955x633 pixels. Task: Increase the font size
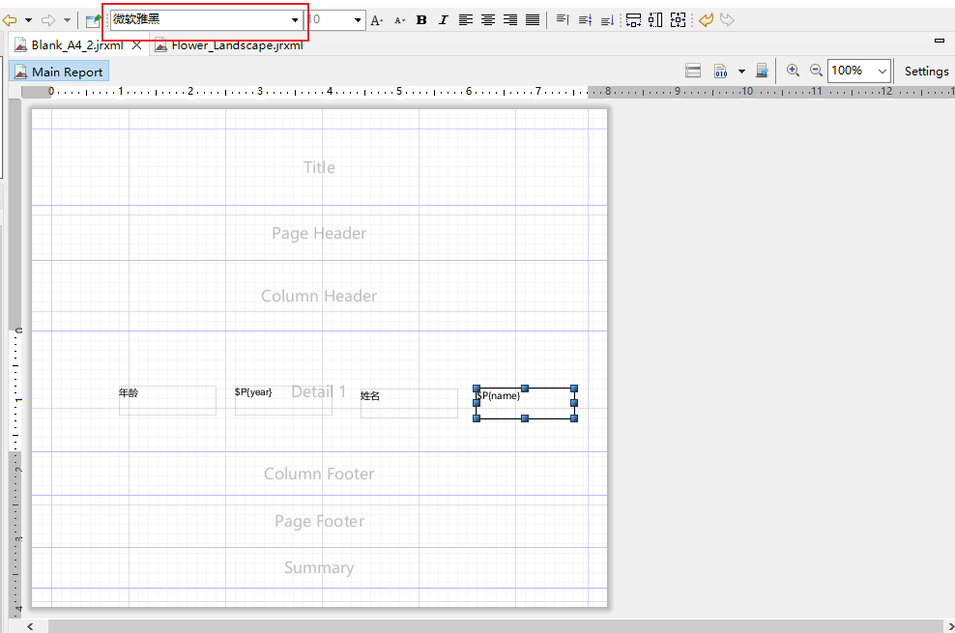[377, 20]
